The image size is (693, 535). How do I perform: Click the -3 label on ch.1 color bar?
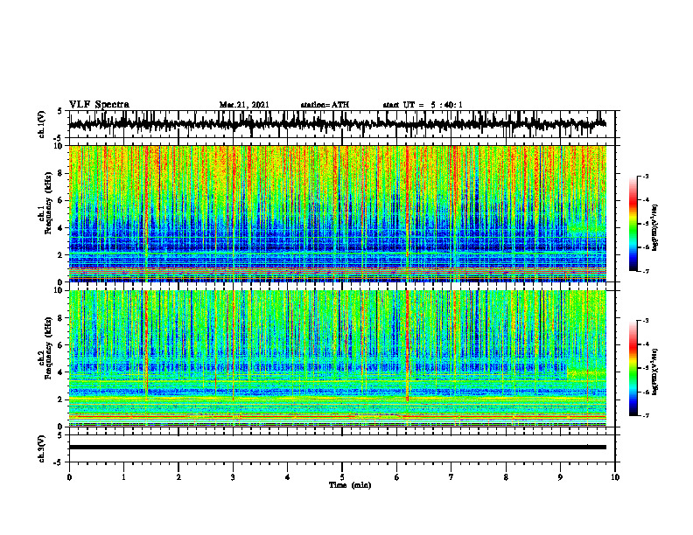pyautogui.click(x=645, y=176)
